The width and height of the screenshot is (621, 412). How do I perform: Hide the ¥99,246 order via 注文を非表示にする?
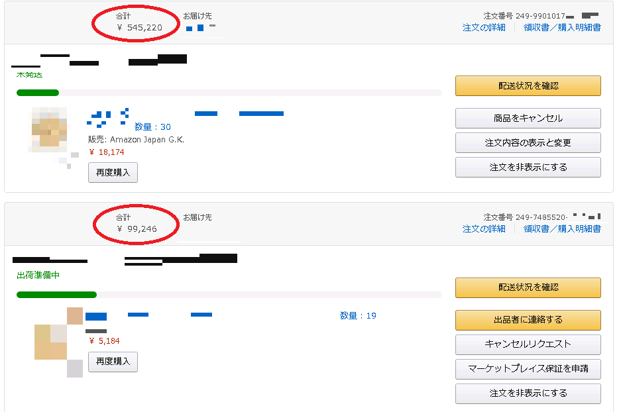click(528, 393)
